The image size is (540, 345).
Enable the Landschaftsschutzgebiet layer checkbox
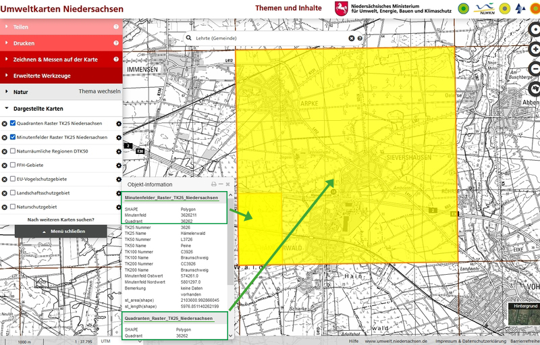[13, 193]
